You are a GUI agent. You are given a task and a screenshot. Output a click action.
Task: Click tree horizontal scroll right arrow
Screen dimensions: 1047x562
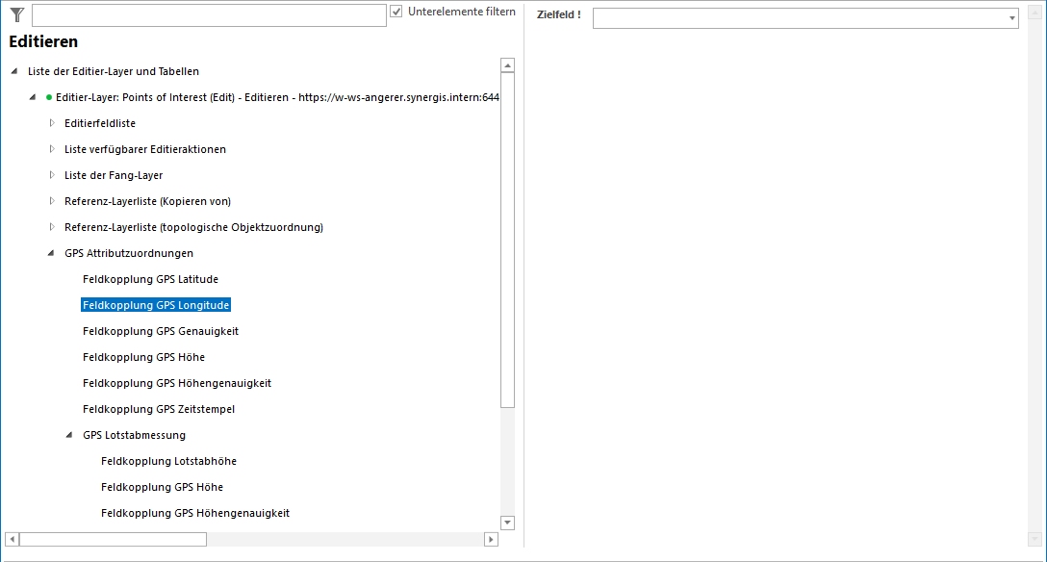(491, 539)
